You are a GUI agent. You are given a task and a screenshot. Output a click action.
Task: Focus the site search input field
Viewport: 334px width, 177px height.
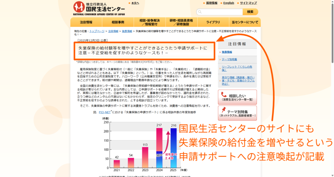[x=220, y=12]
